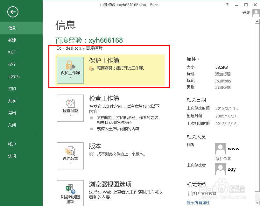Screen dimensions: 260x206
Task: Open the 保护工作簿 (Protect Workbook) icon
Action: (70, 67)
